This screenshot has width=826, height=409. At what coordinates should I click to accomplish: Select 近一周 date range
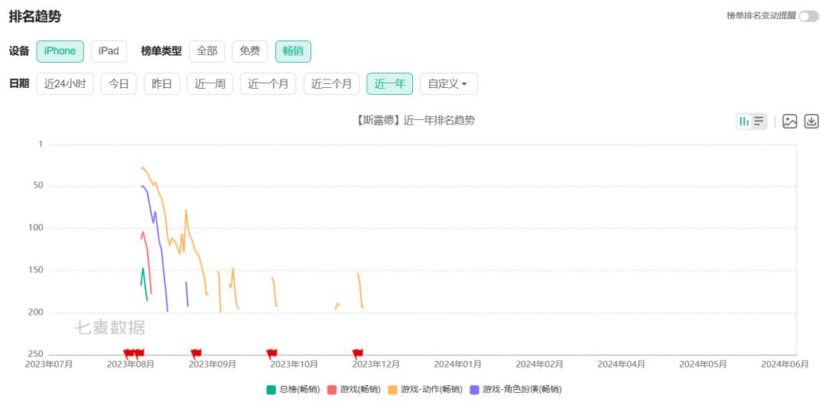(x=210, y=84)
